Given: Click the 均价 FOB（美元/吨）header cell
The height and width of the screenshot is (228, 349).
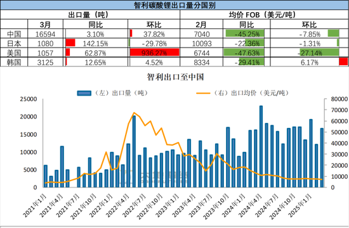Looking at the screenshot, I should click(264, 15).
